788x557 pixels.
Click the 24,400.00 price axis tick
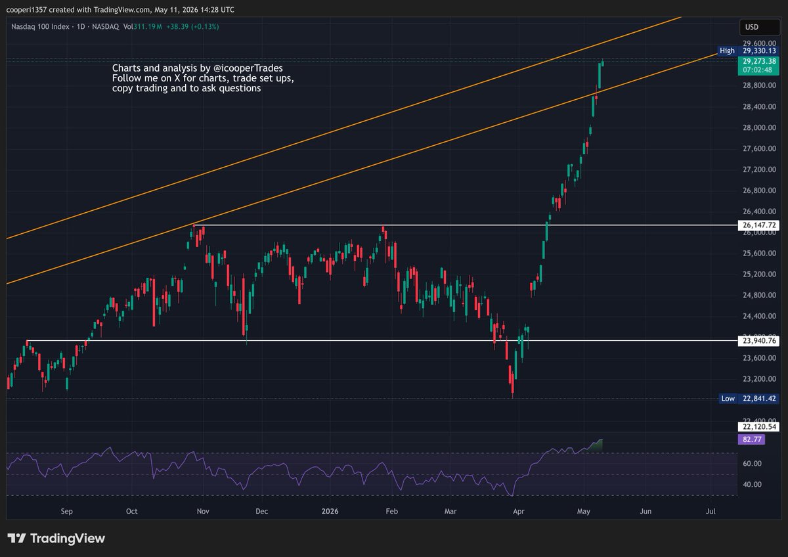tap(760, 316)
